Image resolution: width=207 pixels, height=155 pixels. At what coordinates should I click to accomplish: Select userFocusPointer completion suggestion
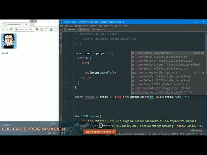click(x=168, y=65)
